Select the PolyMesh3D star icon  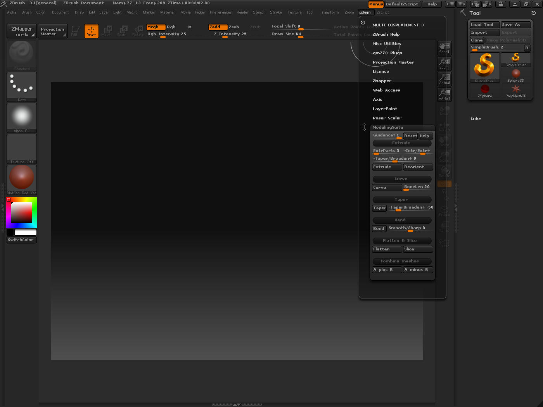point(515,91)
